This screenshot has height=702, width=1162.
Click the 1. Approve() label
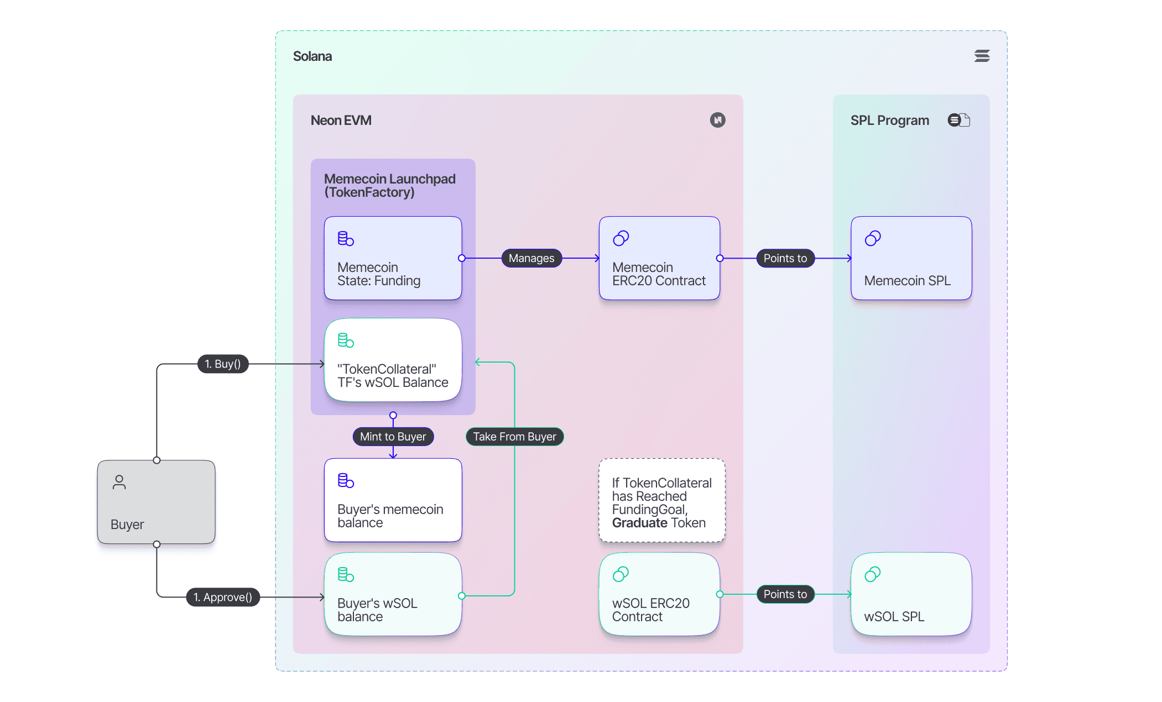point(223,597)
